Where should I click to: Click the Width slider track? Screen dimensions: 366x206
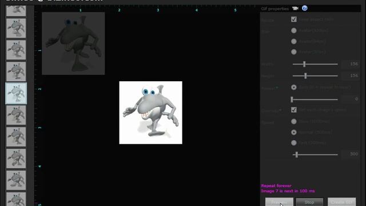(315, 64)
